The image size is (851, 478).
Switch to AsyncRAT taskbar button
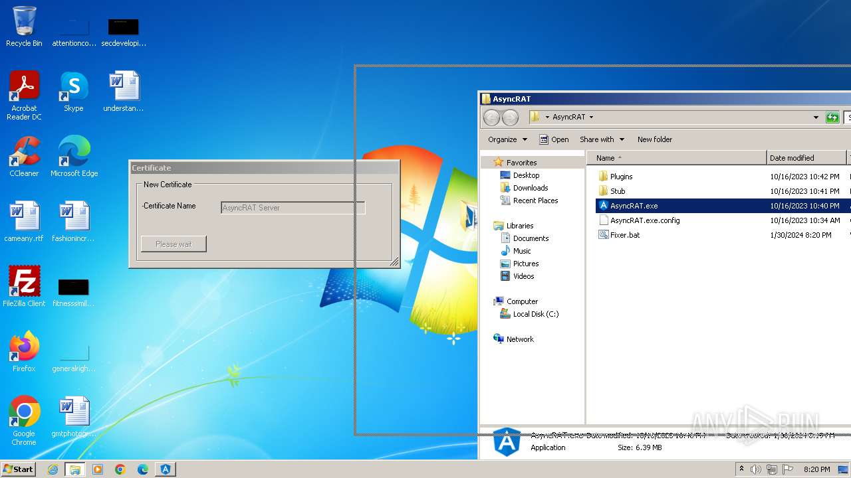click(166, 469)
